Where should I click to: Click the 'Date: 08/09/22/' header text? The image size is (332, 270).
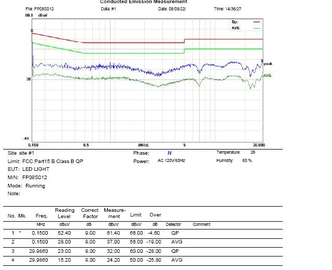point(172,9)
